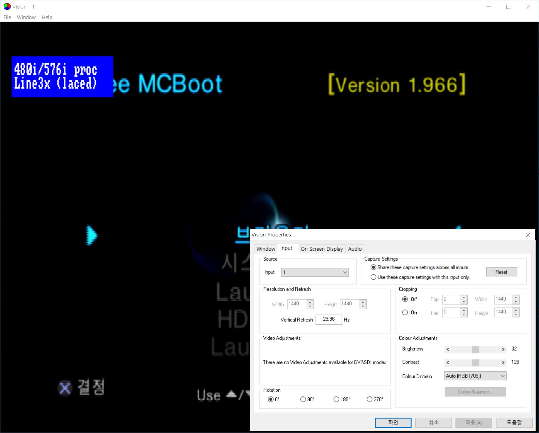
Task: Decrease Cropping Left value
Action: coord(464,314)
